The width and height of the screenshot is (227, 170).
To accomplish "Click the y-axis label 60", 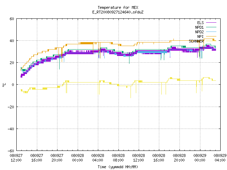I will [12, 19].
